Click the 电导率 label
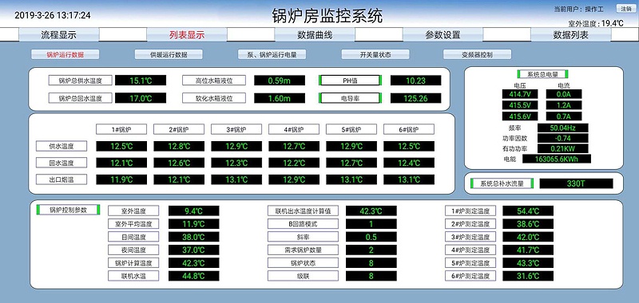The height and width of the screenshot is (303, 639). (351, 98)
